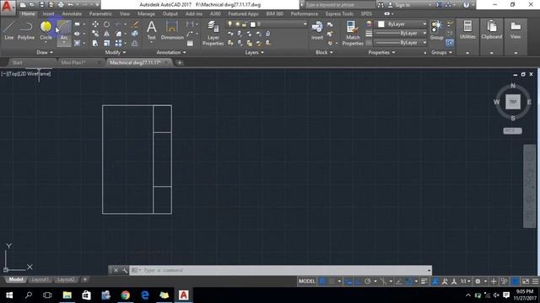Add new drawing tab with plus button
This screenshot has width=540, height=303.
point(180,62)
